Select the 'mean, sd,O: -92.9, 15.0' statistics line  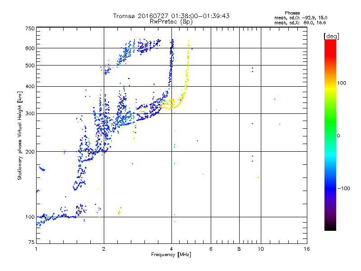point(301,18)
